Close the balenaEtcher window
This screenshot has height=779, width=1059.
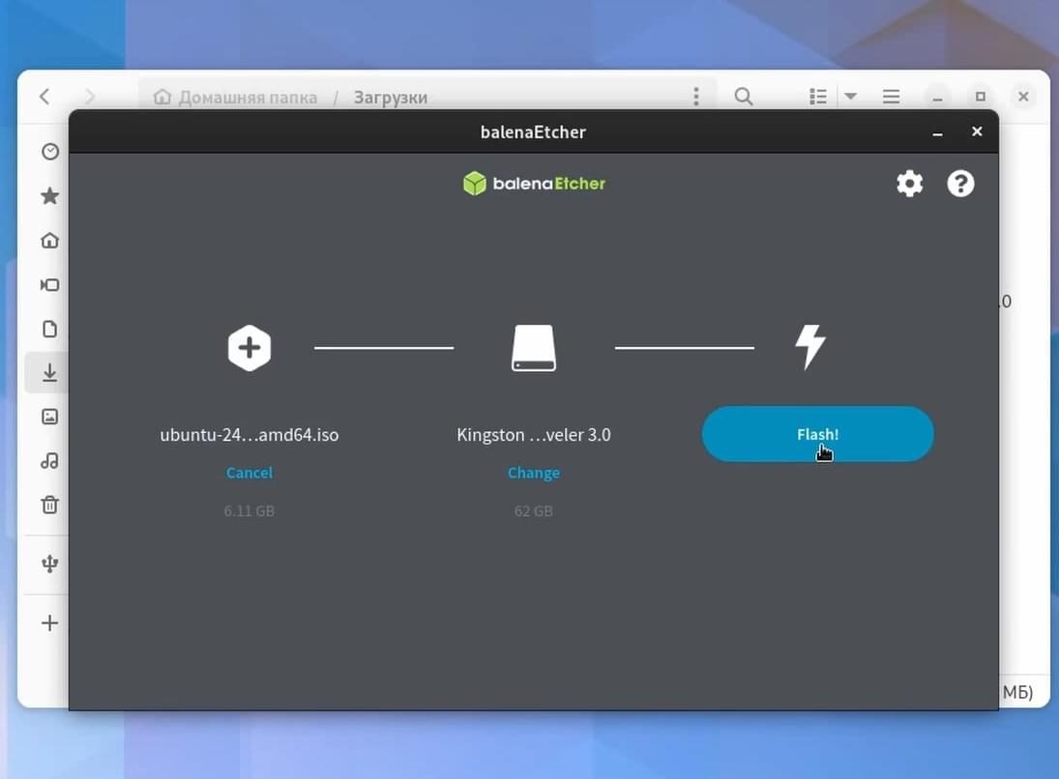tap(977, 131)
